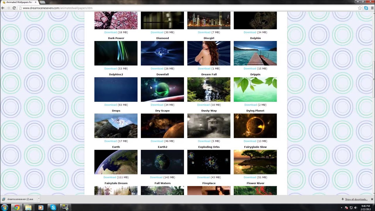This screenshot has width=375, height=211.
Task: Show hidden system tray icons
Action: 342,208
